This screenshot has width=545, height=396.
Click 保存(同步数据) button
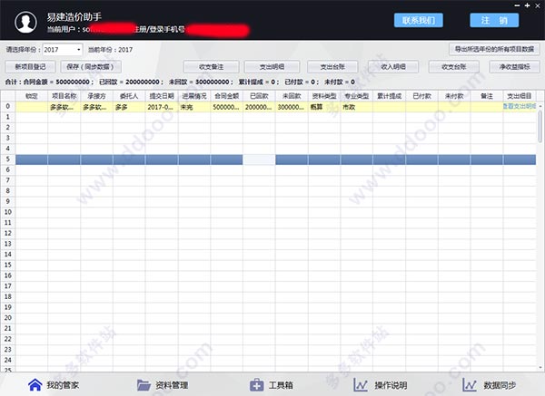pyautogui.click(x=91, y=66)
